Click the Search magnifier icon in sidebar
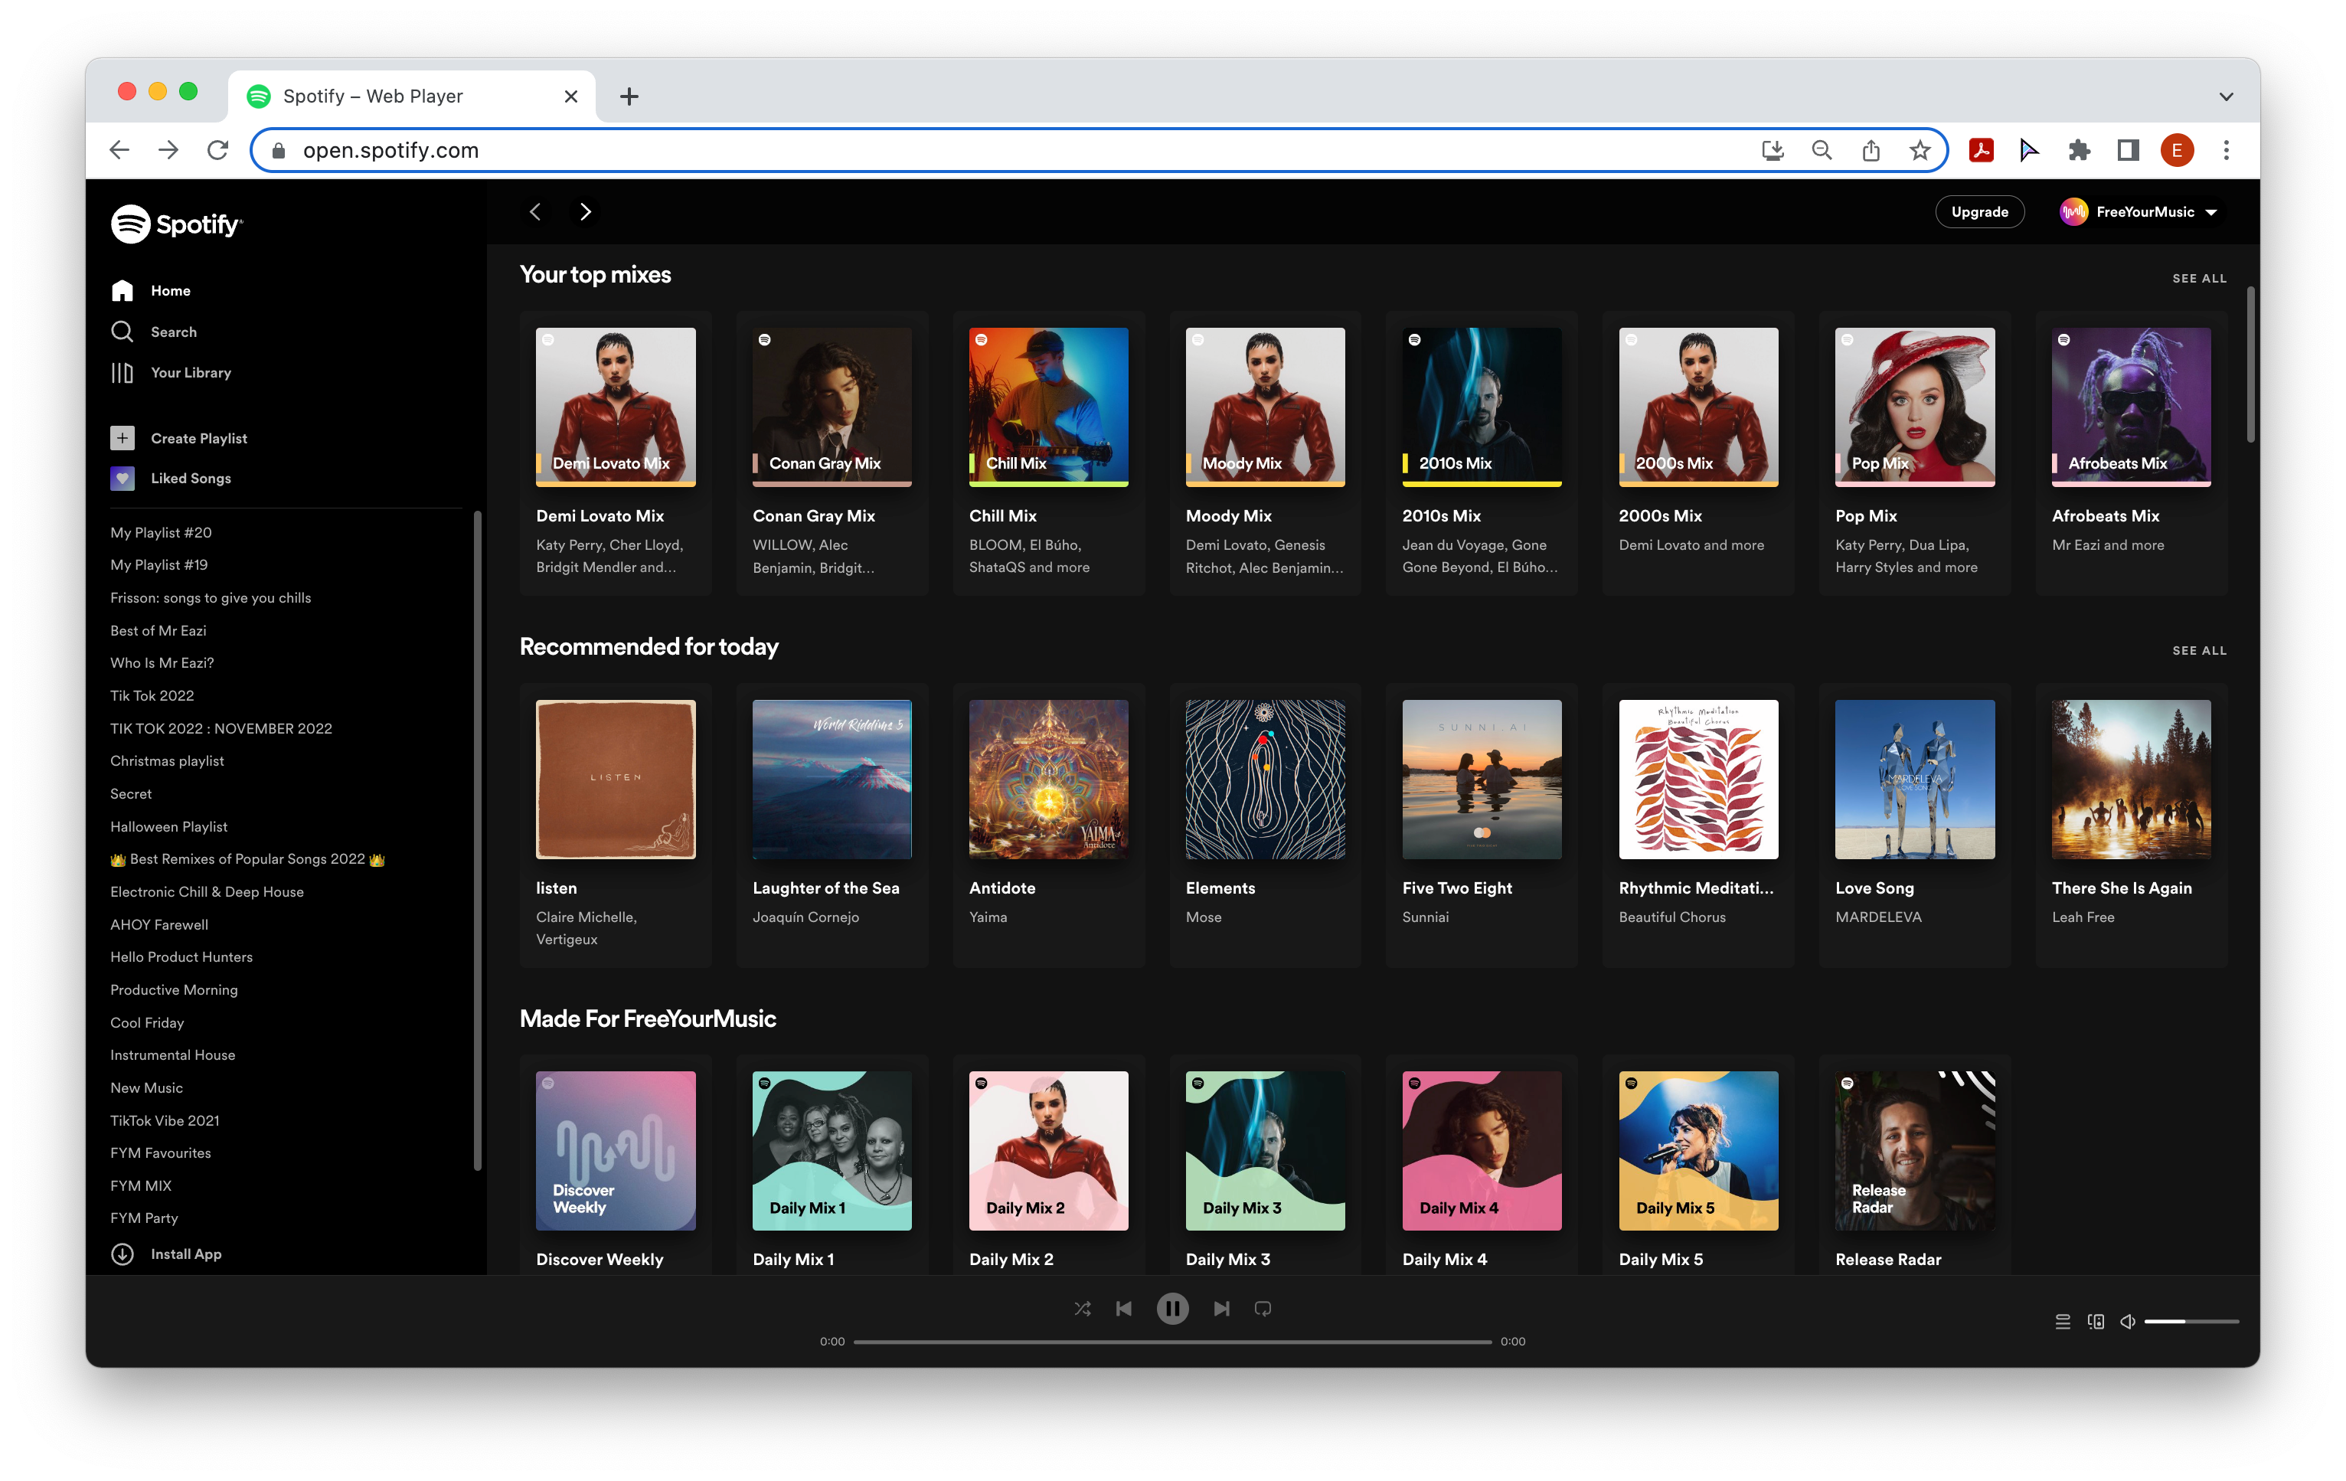The image size is (2346, 1481). click(x=122, y=332)
